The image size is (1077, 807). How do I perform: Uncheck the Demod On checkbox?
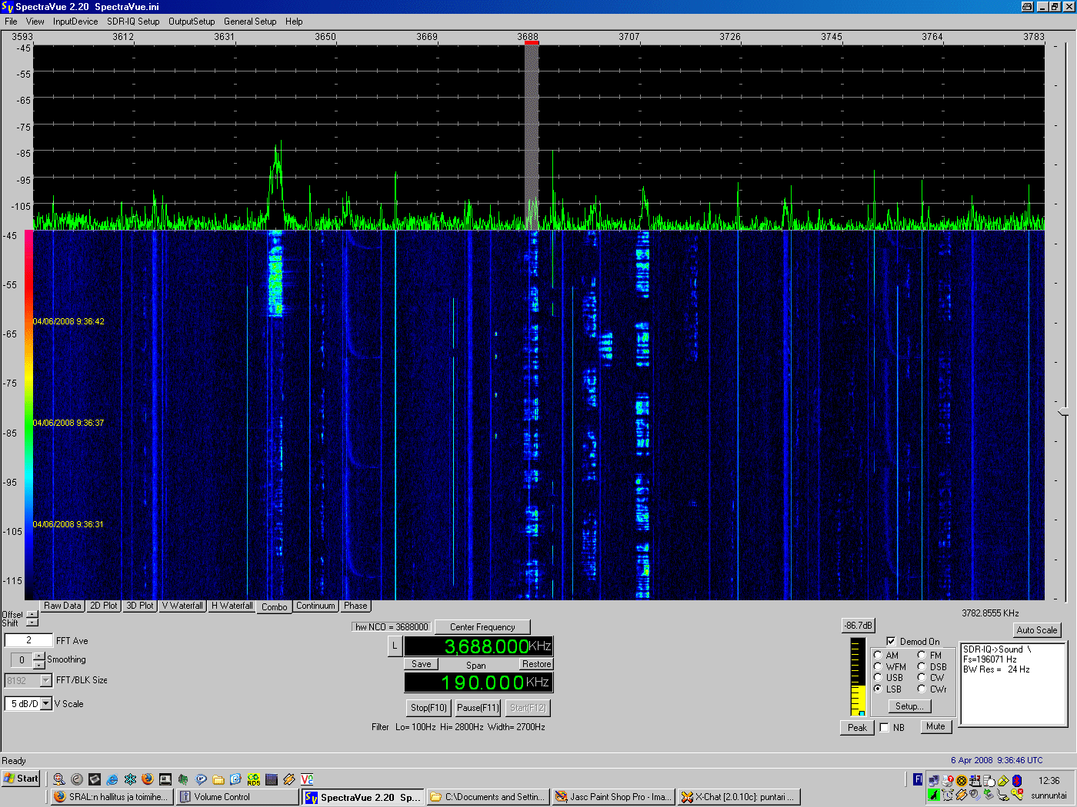891,641
